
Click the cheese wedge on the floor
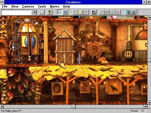105,62
